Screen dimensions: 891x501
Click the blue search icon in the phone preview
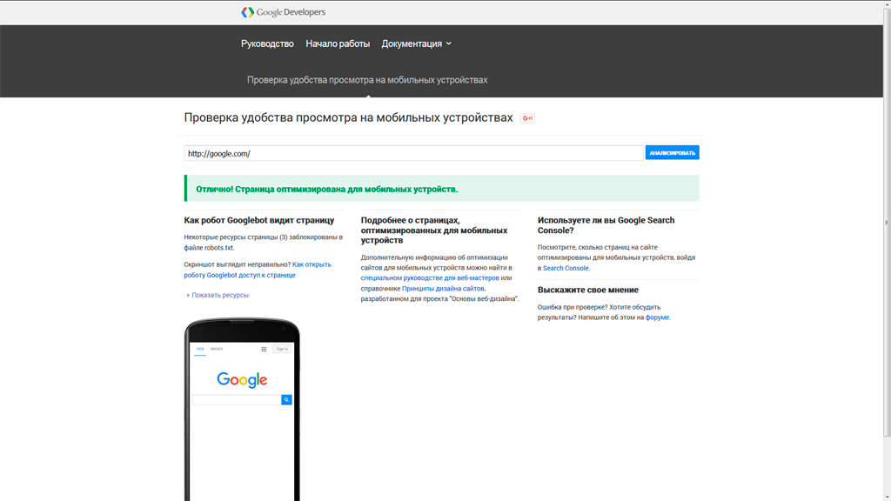tap(286, 400)
